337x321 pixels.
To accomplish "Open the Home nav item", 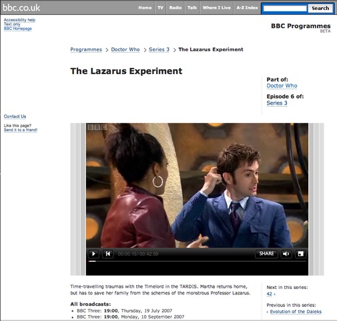I will 145,7.
